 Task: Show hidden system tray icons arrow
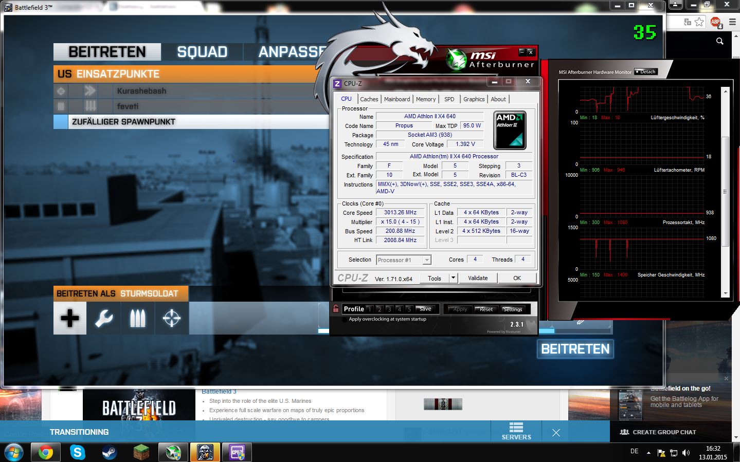(x=648, y=453)
